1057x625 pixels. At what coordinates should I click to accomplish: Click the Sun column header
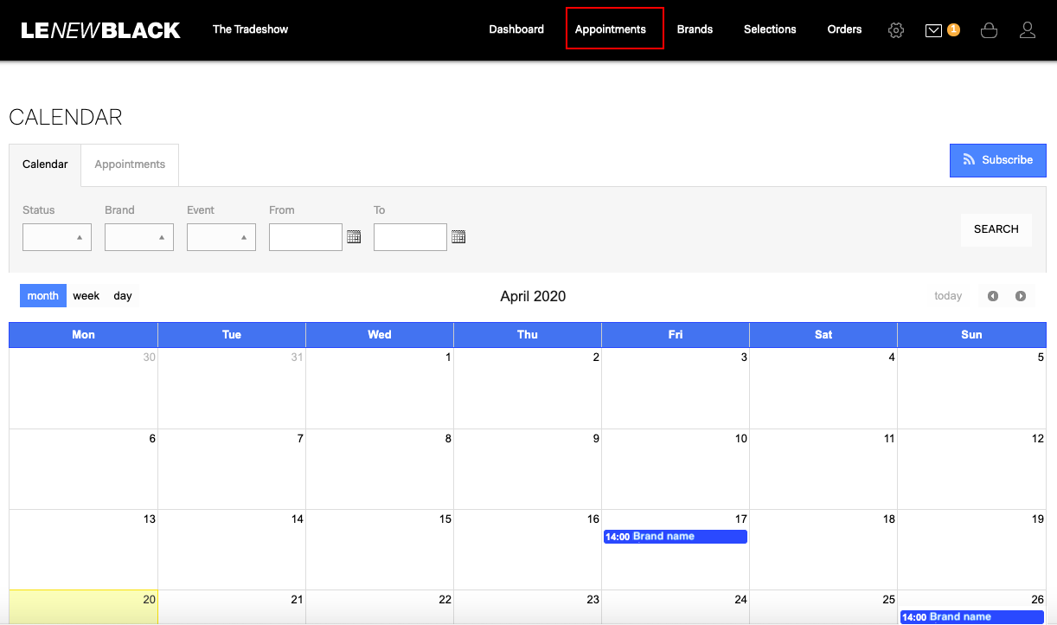(971, 335)
